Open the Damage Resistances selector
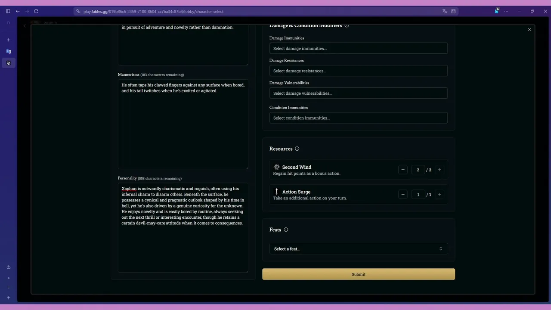Viewport: 551px width, 310px height. tap(359, 71)
